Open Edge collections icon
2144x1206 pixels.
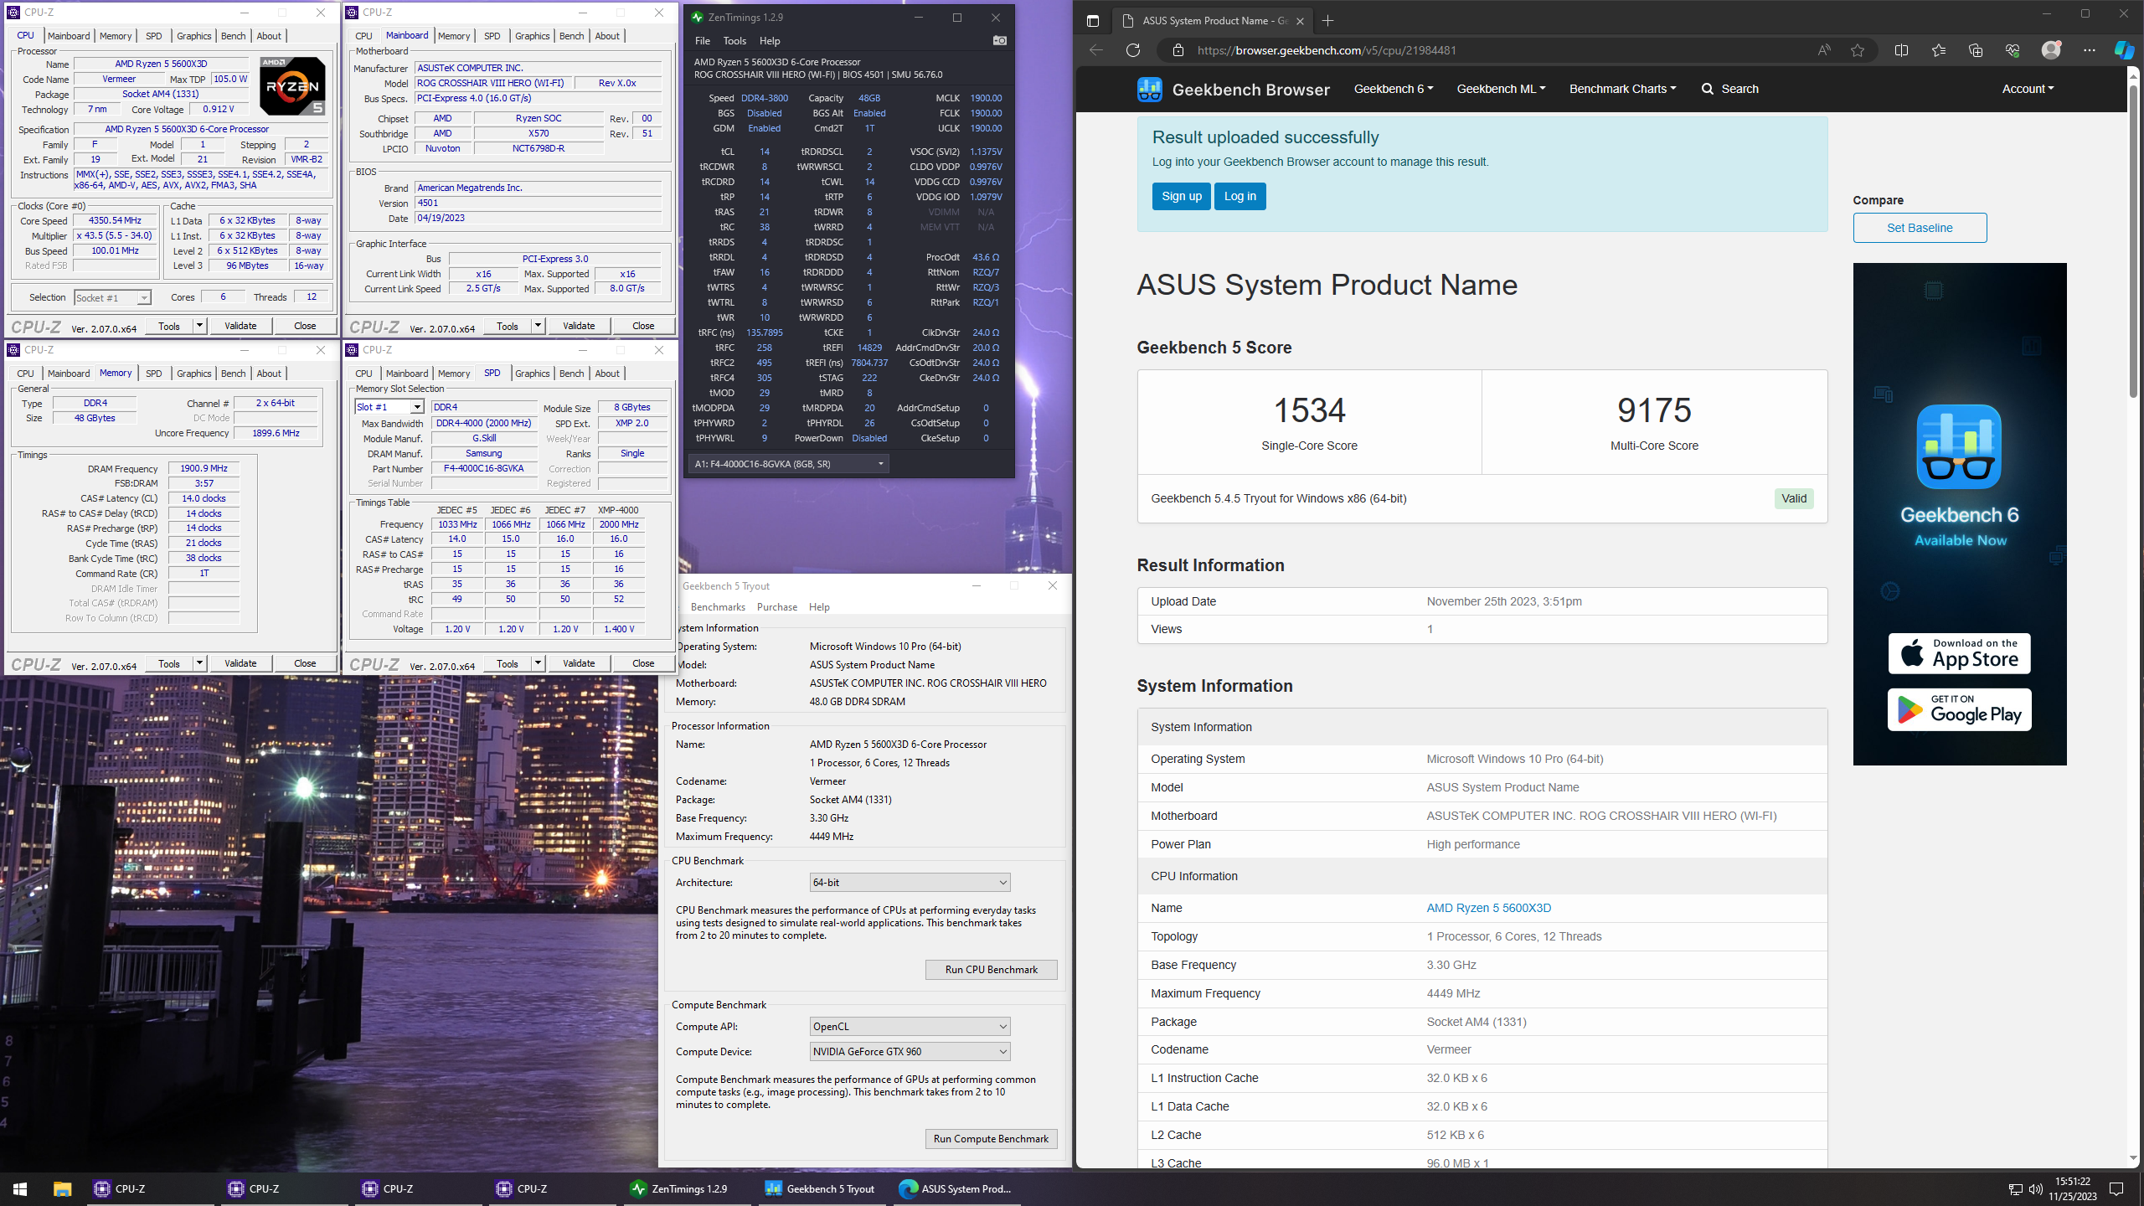click(x=1976, y=50)
